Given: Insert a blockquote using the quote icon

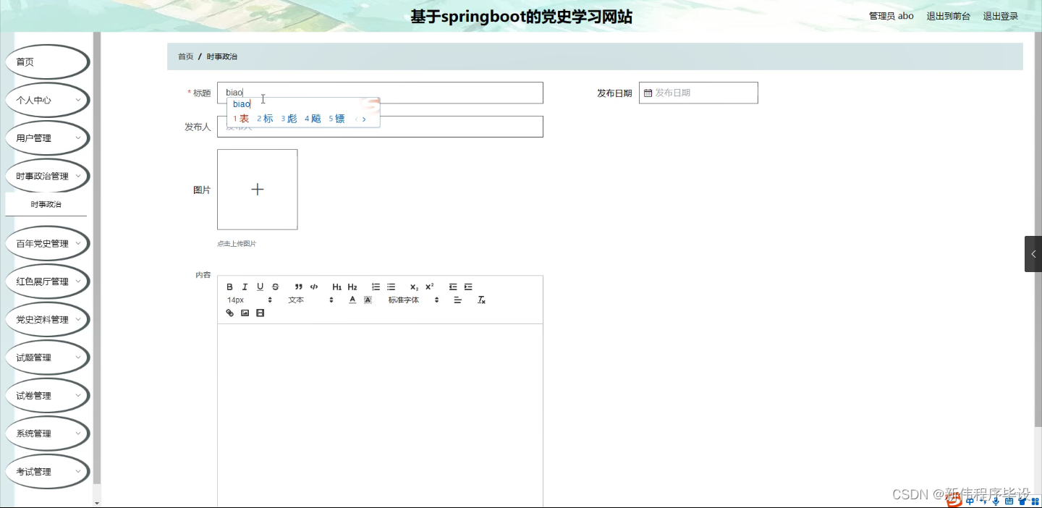Looking at the screenshot, I should click(x=298, y=286).
